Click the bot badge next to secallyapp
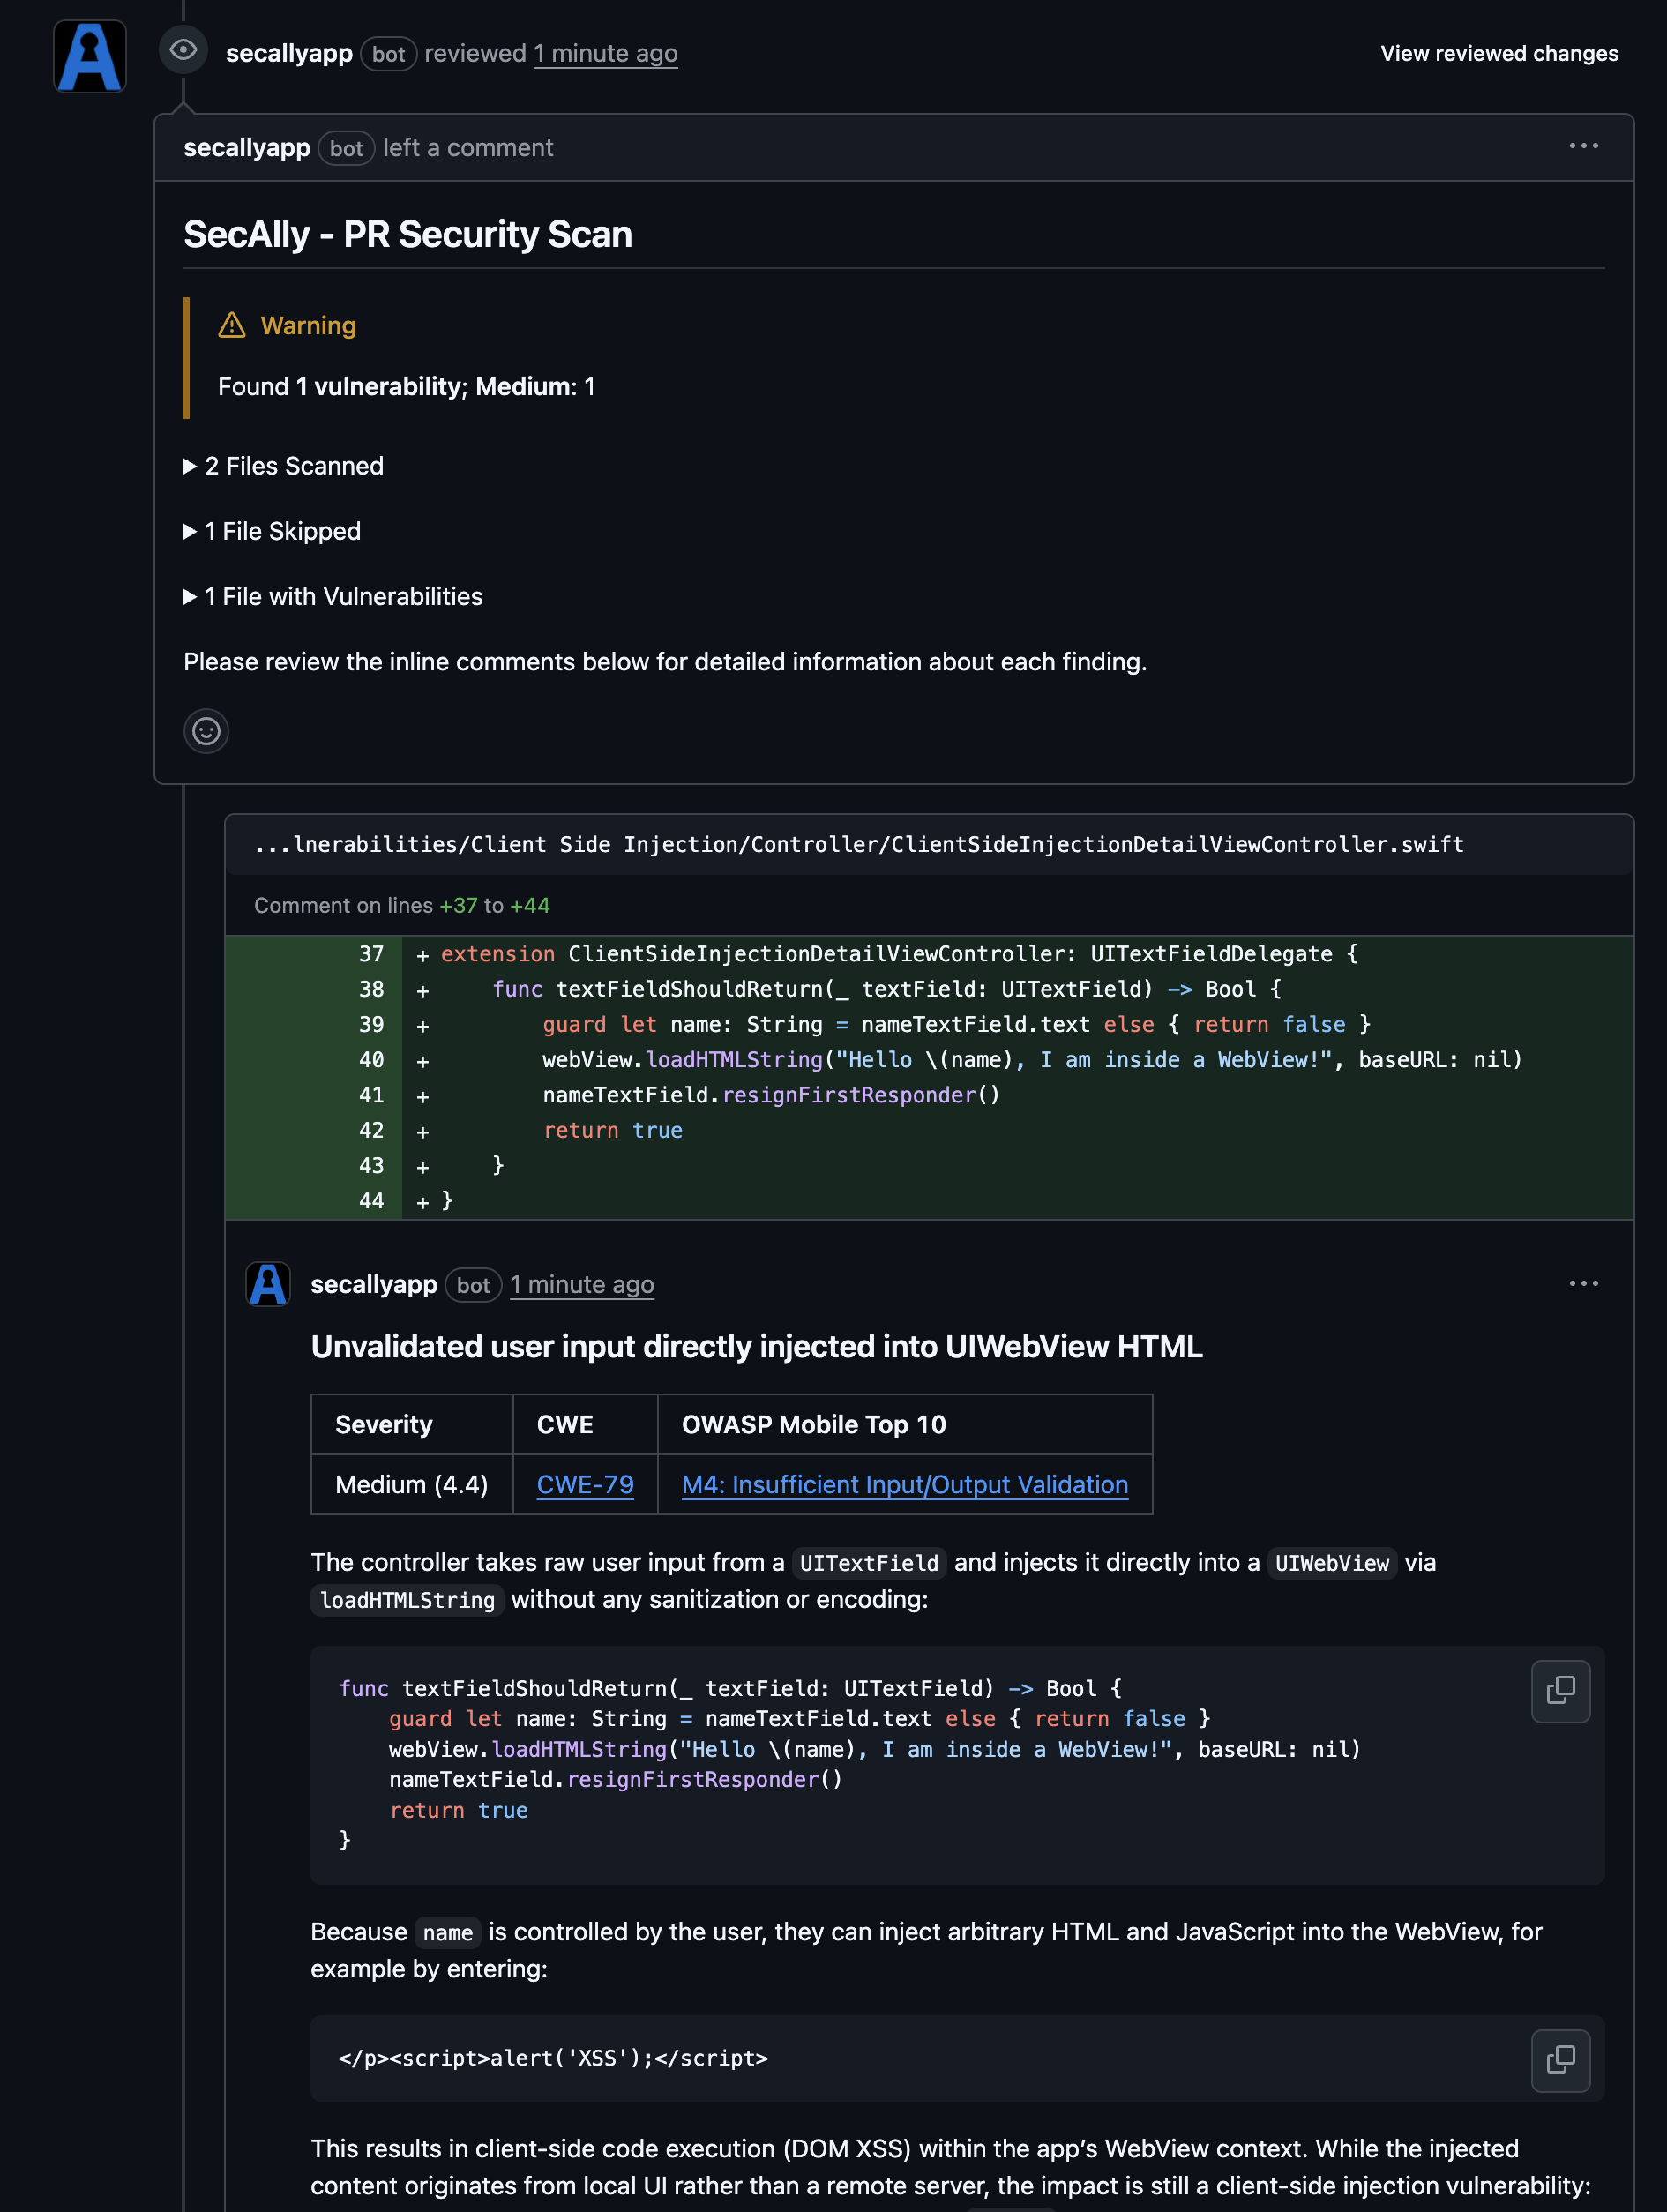The width and height of the screenshot is (1667, 2212). coord(388,54)
